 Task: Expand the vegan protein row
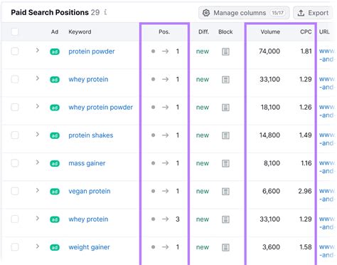37,190
